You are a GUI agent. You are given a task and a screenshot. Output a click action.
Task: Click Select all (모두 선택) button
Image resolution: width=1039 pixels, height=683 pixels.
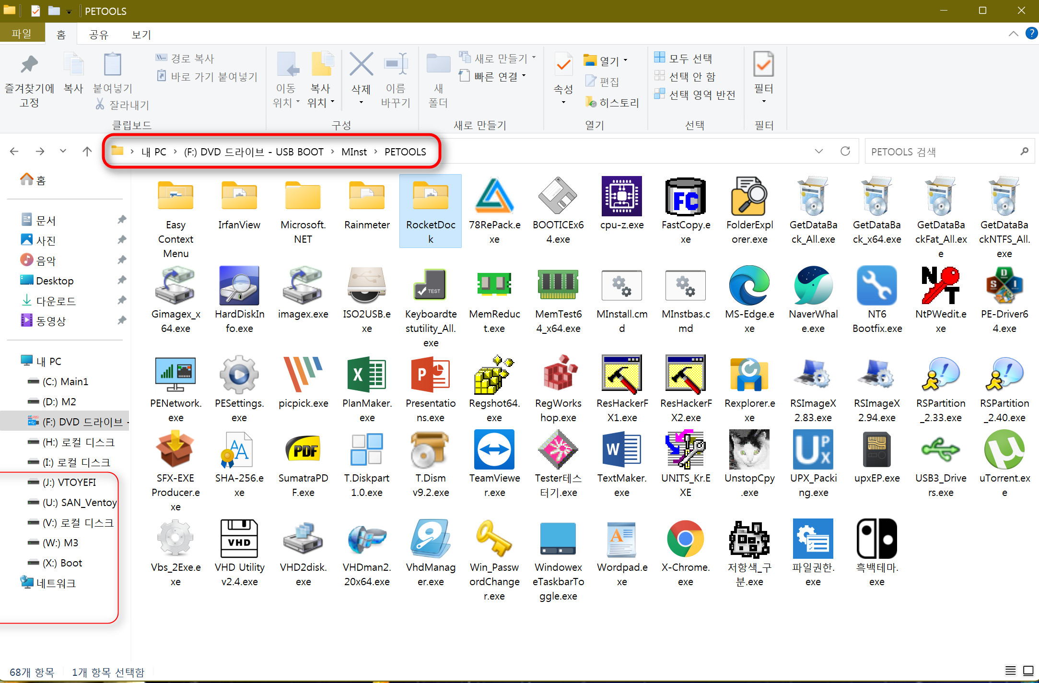(x=684, y=58)
